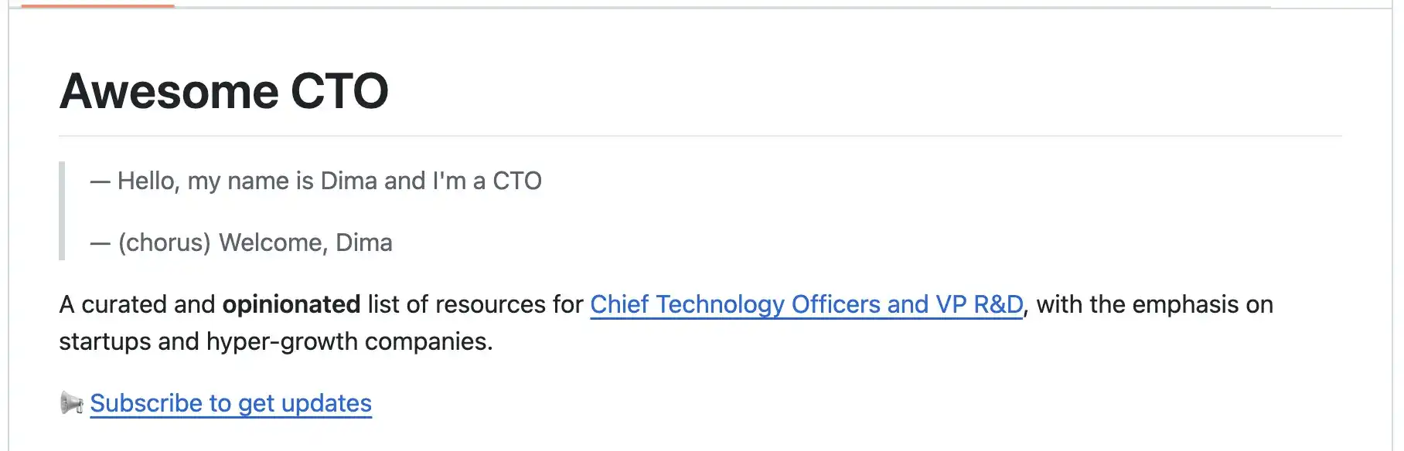Follow the Subscribe to get updates link
This screenshot has width=1404, height=451.
point(230,403)
